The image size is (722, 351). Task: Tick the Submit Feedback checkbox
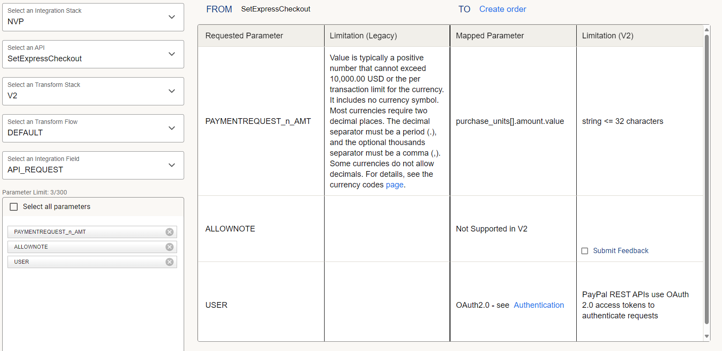pos(585,251)
